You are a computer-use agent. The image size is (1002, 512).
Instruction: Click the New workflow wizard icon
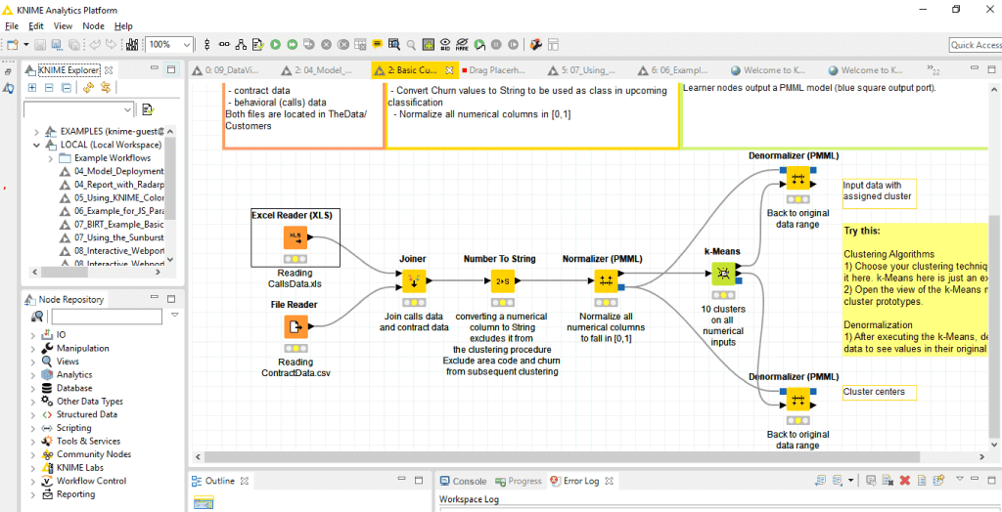pos(12,45)
